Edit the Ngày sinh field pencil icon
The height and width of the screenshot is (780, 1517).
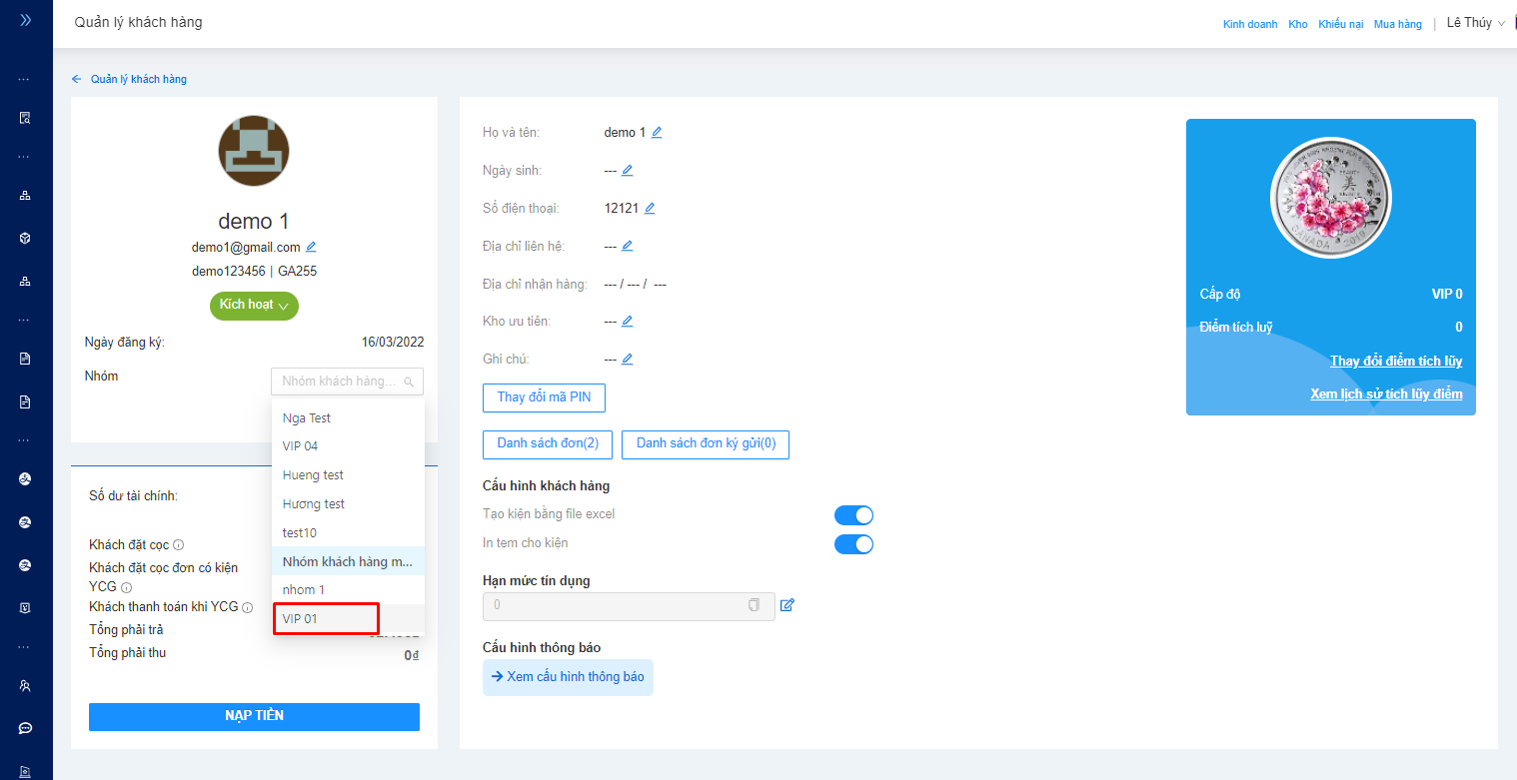coord(627,170)
